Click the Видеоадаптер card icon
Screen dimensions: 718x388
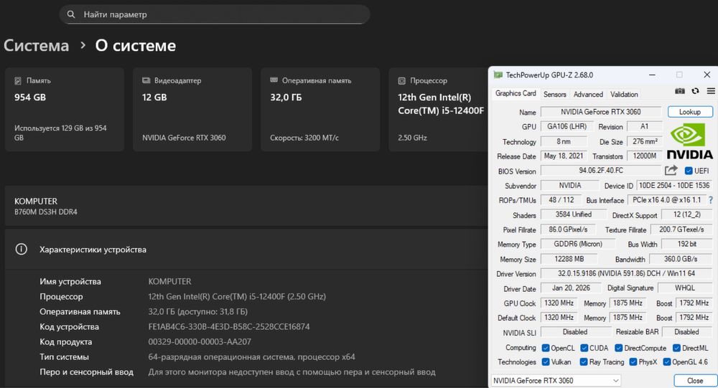(x=146, y=80)
